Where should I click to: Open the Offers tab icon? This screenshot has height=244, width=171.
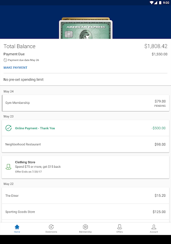click(120, 227)
